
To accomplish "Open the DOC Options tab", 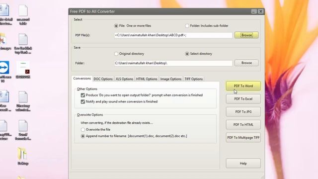I will click(x=103, y=79).
